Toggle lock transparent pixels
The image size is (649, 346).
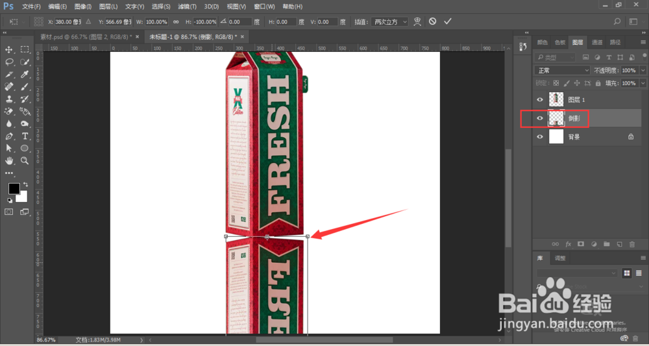[556, 83]
